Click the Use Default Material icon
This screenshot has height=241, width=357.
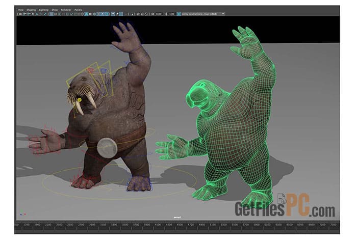point(90,14)
